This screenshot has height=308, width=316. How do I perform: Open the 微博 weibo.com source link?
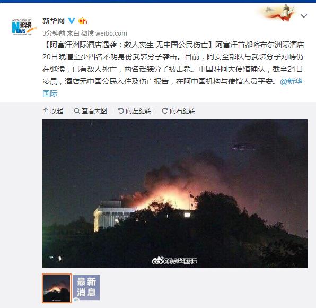pyautogui.click(x=104, y=33)
